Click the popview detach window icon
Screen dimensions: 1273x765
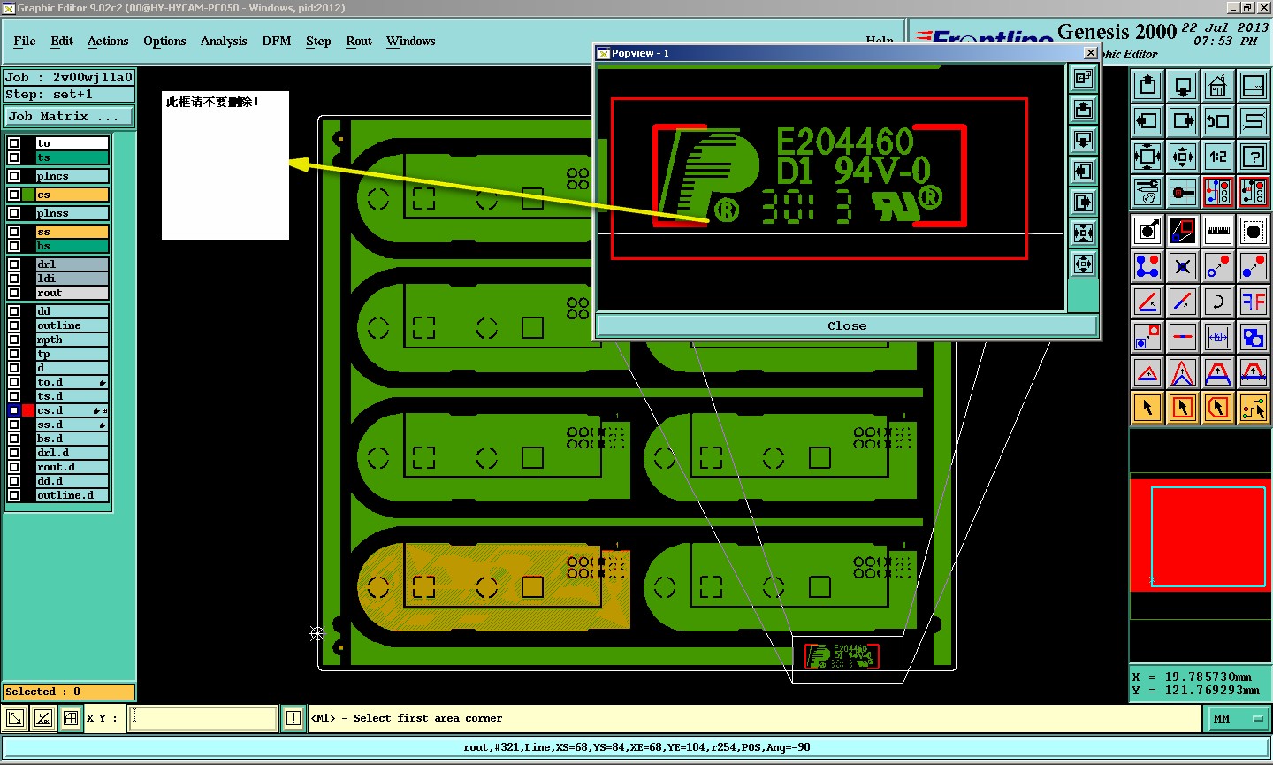(1083, 79)
